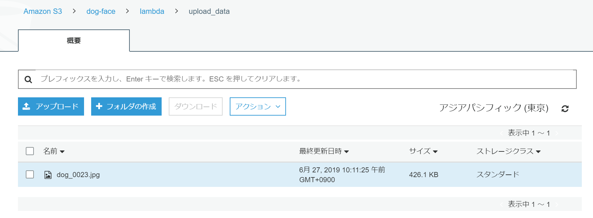Image resolution: width=593 pixels, height=218 pixels.
Task: Sort by サイズ column
Action: pos(423,151)
